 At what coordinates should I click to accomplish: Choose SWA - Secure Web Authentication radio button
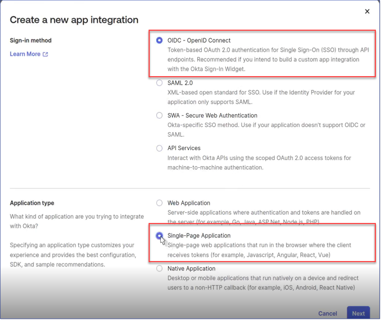tap(160, 115)
